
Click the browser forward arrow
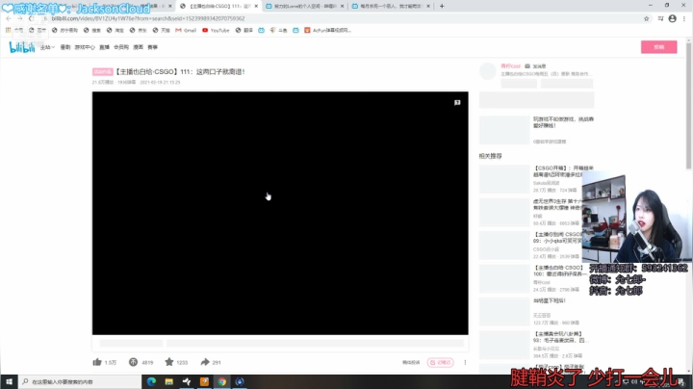(19, 18)
